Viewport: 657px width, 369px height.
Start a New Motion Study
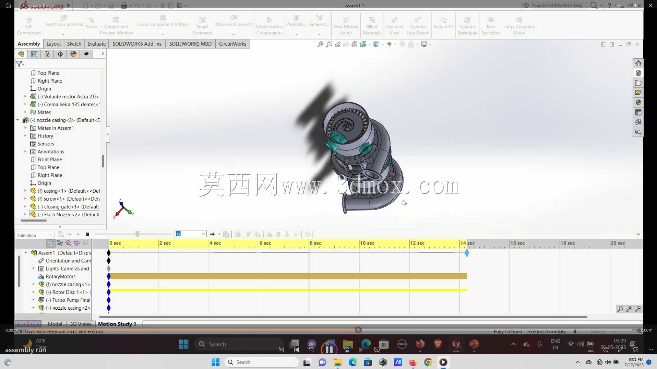tap(346, 26)
